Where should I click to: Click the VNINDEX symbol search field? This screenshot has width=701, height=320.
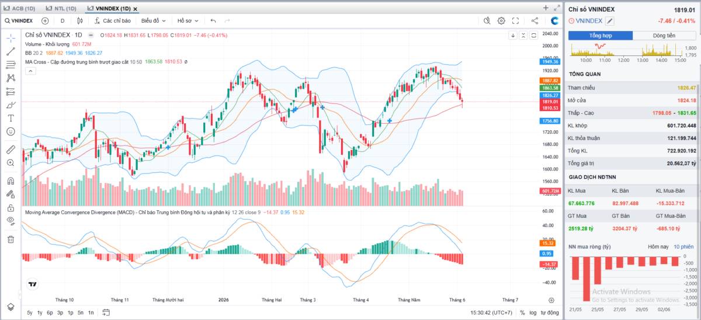pyautogui.click(x=19, y=20)
